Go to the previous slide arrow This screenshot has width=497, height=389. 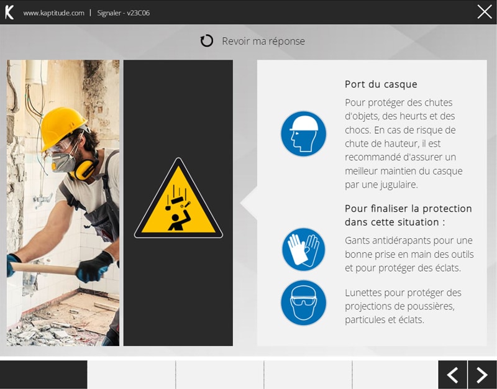tap(453, 375)
